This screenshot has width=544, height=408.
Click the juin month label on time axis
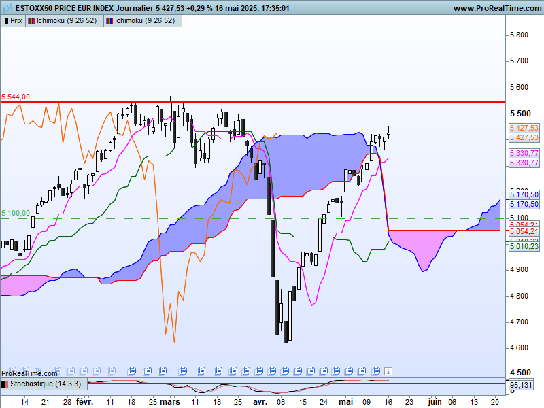coord(435,402)
